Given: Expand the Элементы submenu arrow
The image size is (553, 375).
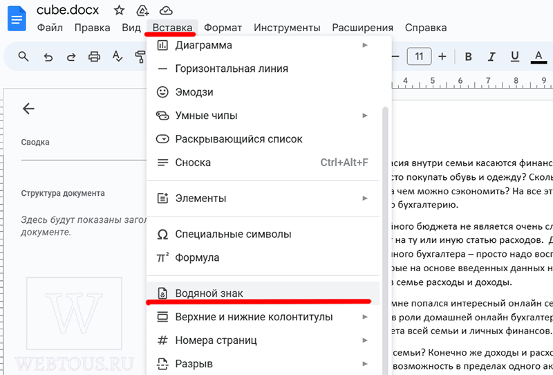Looking at the screenshot, I should point(365,198).
